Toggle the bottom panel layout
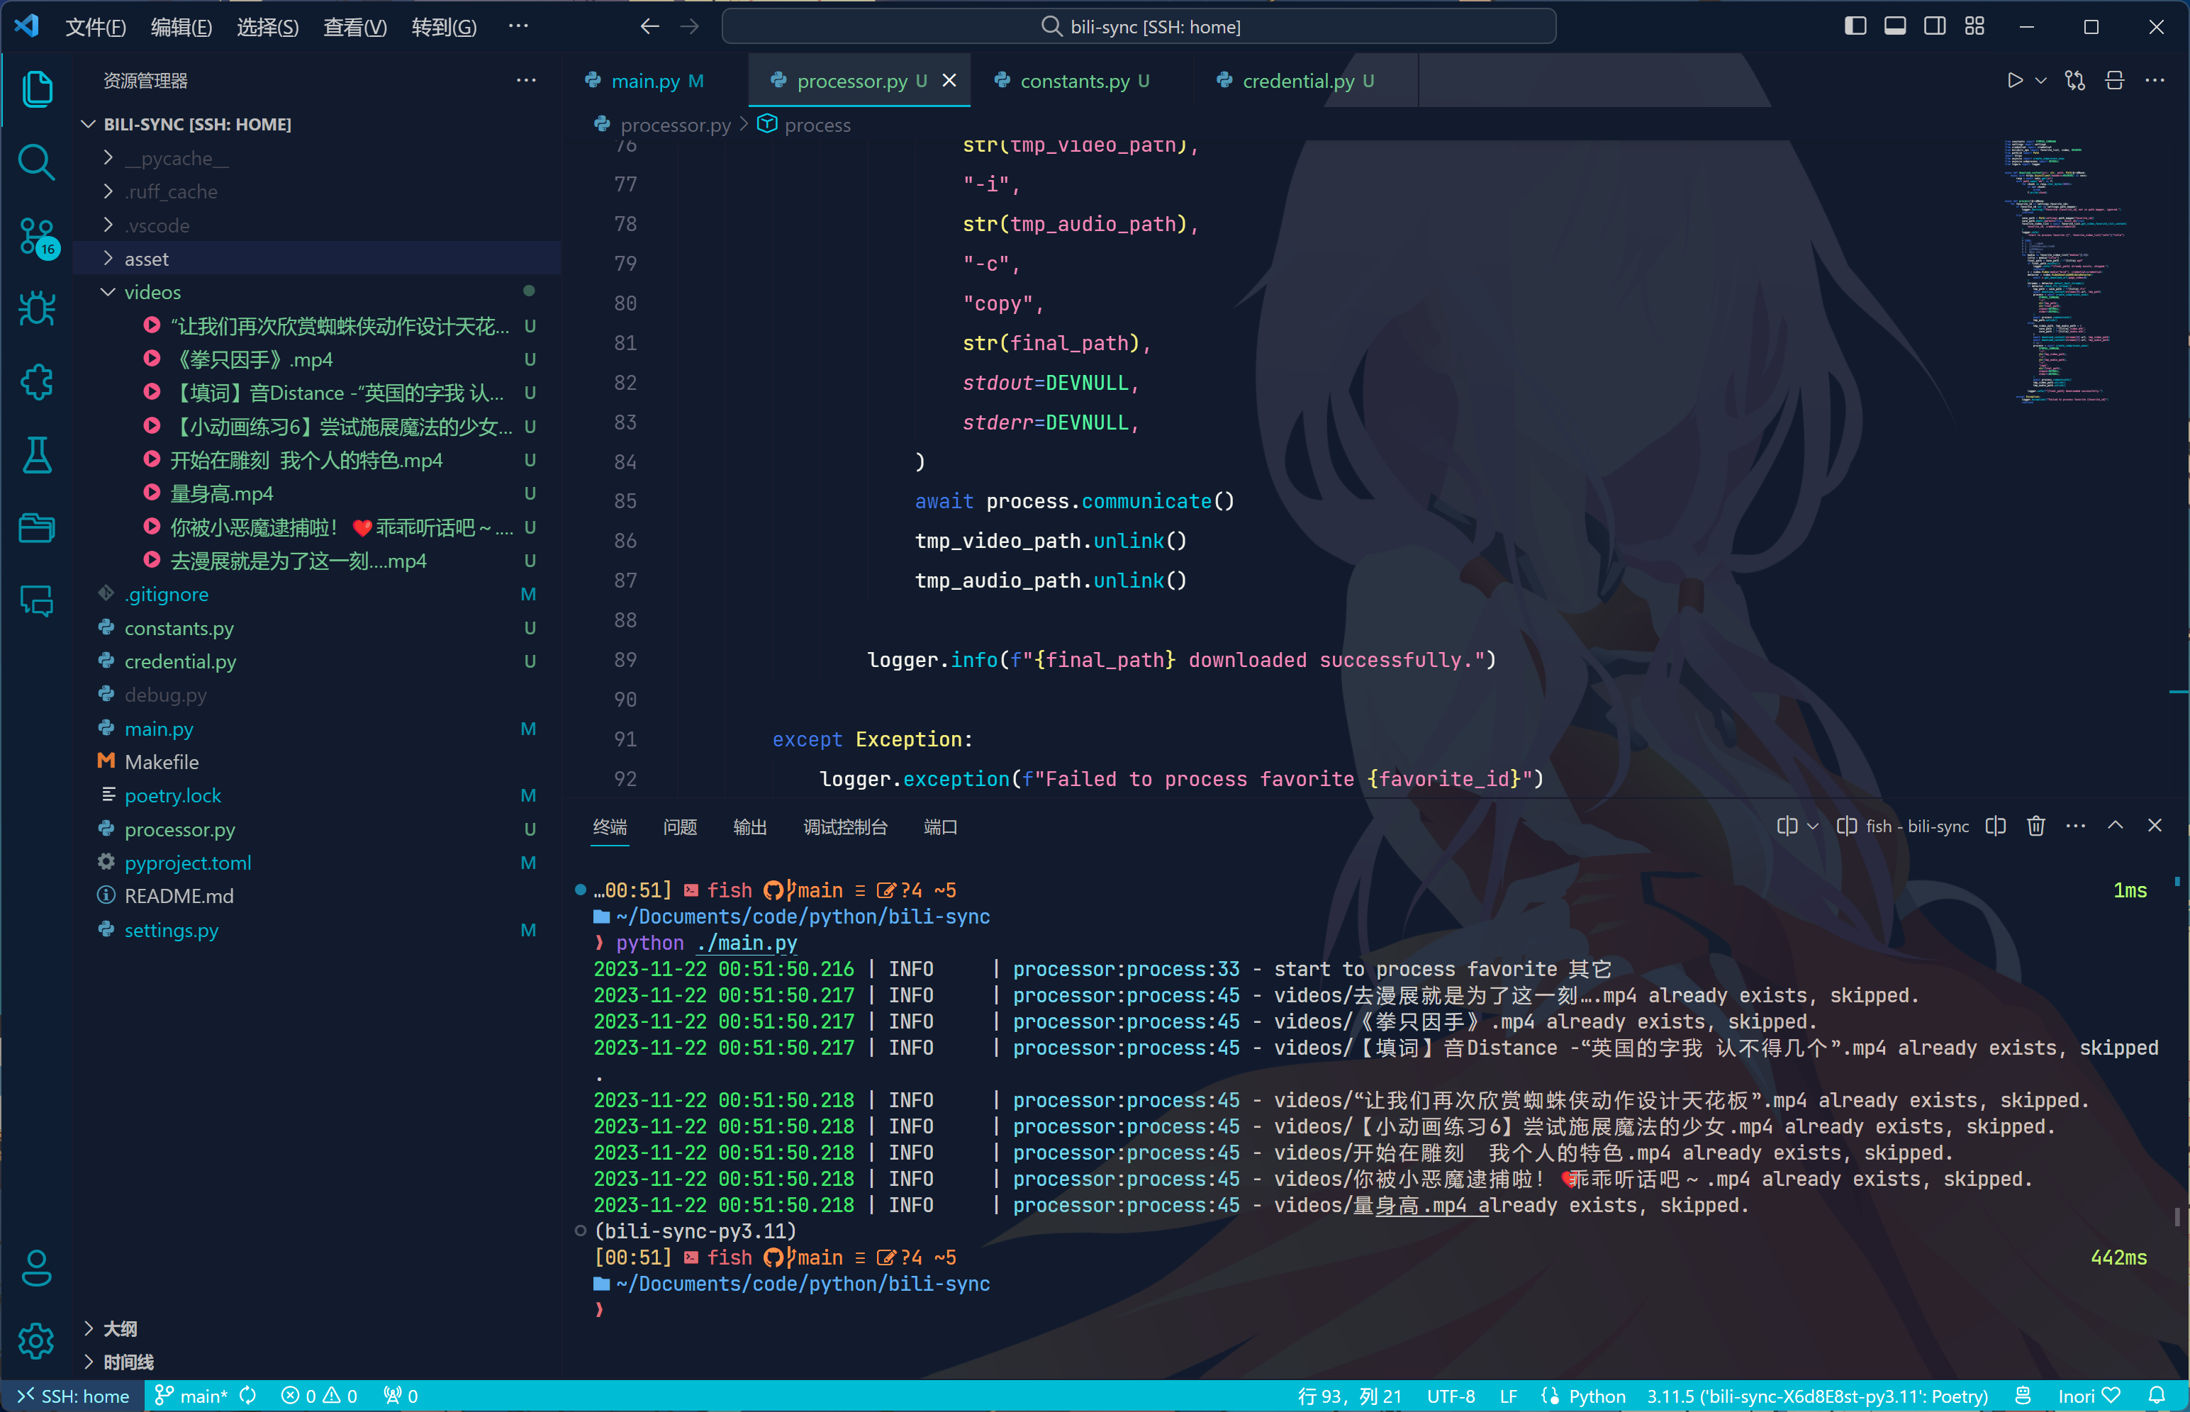 click(x=1894, y=27)
